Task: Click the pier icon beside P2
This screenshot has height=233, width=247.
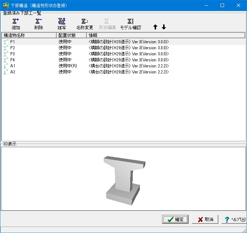Action: pos(6,48)
